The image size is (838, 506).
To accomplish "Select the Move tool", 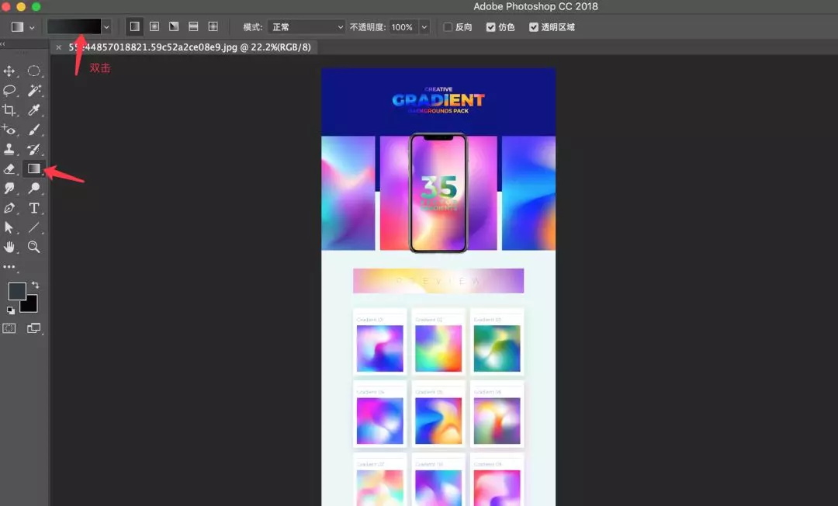I will point(10,71).
